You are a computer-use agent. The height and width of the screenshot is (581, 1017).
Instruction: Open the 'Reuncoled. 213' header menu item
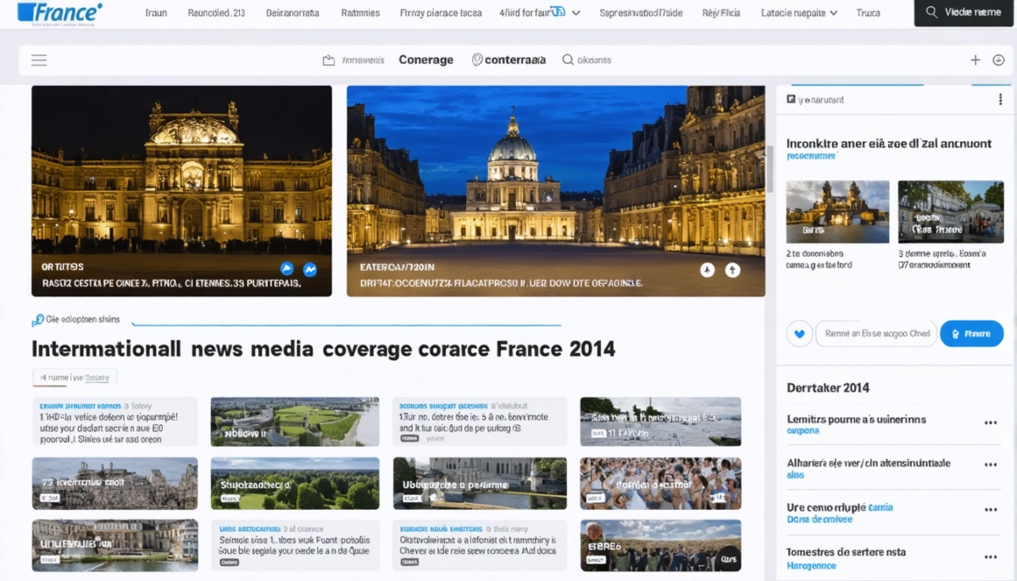click(216, 13)
